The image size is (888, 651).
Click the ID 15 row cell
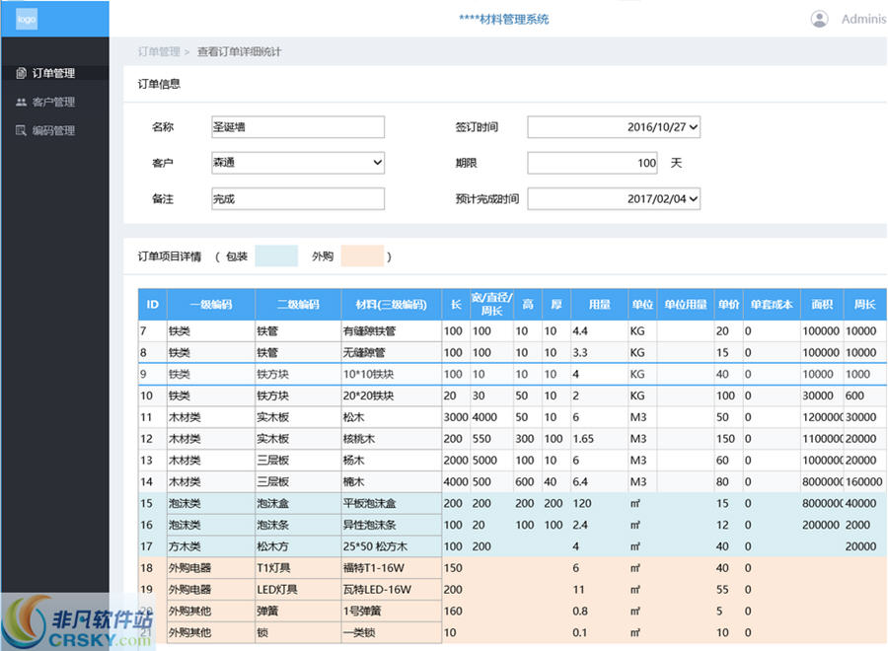[x=152, y=503]
